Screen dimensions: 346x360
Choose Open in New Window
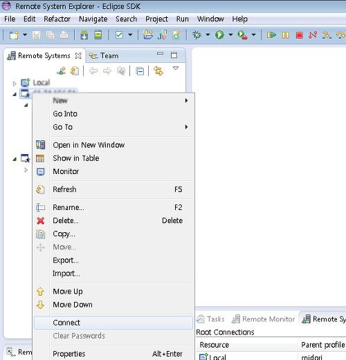pyautogui.click(x=113, y=145)
